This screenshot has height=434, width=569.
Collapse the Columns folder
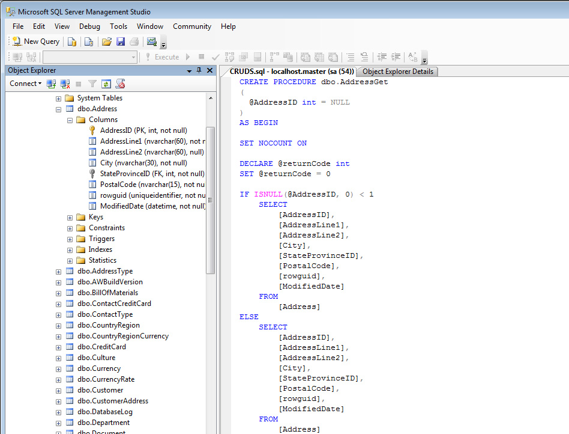tap(70, 120)
